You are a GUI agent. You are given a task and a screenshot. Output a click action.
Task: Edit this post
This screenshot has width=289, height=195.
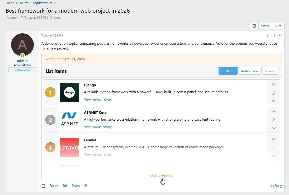pyautogui.click(x=65, y=186)
